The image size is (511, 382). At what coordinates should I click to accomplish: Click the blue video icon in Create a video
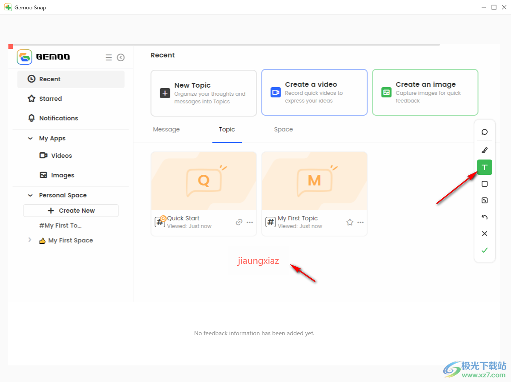276,92
